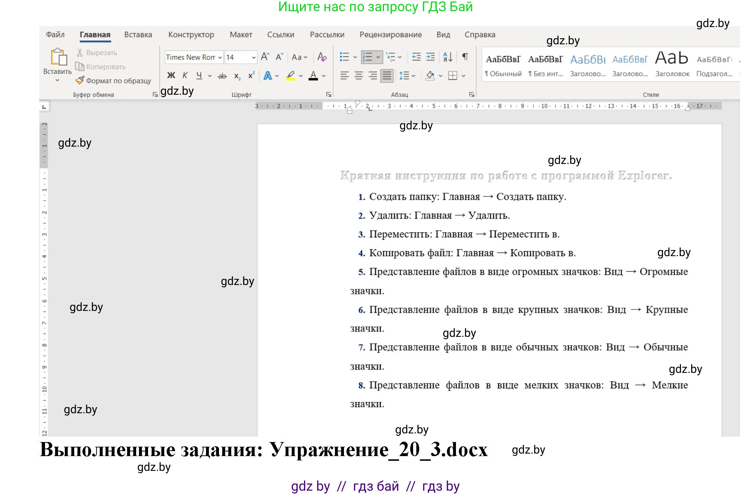The image size is (752, 495).
Task: Toggle Bold (Ж) formatting
Action: pos(171,76)
